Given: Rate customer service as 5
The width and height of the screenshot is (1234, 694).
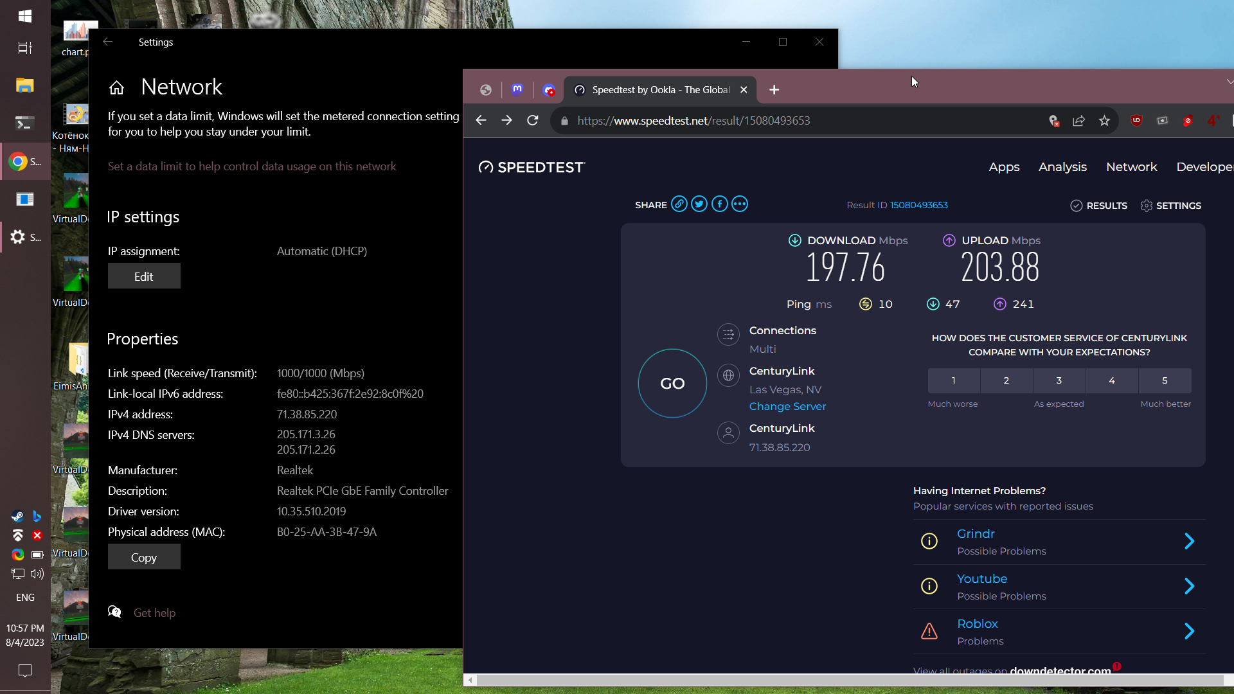Looking at the screenshot, I should point(1164,380).
